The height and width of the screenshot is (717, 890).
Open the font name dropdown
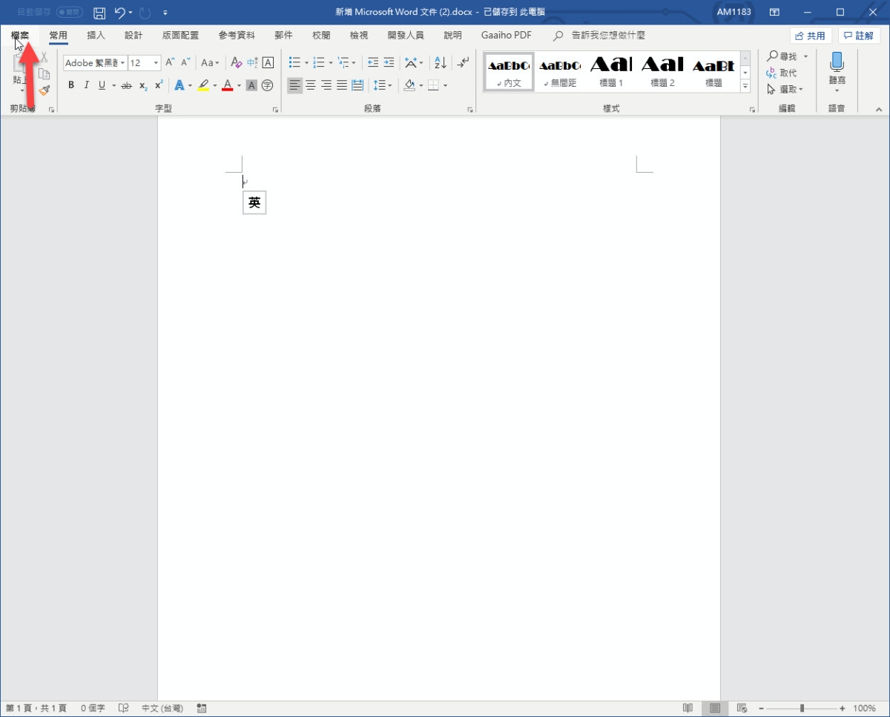click(122, 63)
